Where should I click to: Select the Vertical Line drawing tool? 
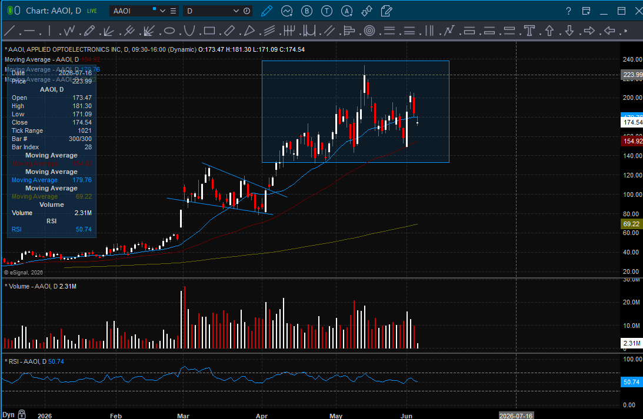click(49, 31)
